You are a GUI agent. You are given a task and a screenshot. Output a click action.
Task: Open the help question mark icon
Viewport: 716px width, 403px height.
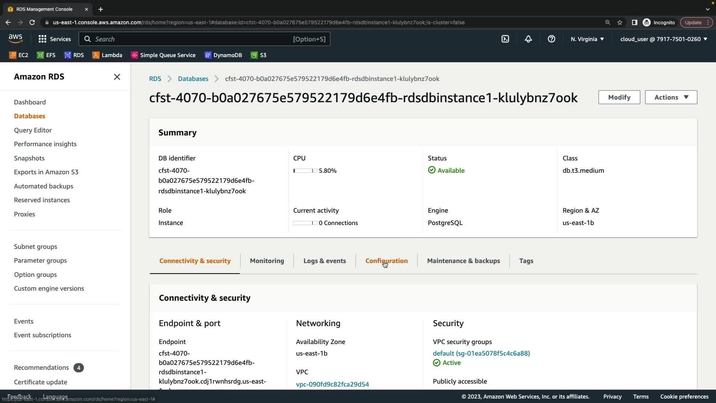coord(552,39)
